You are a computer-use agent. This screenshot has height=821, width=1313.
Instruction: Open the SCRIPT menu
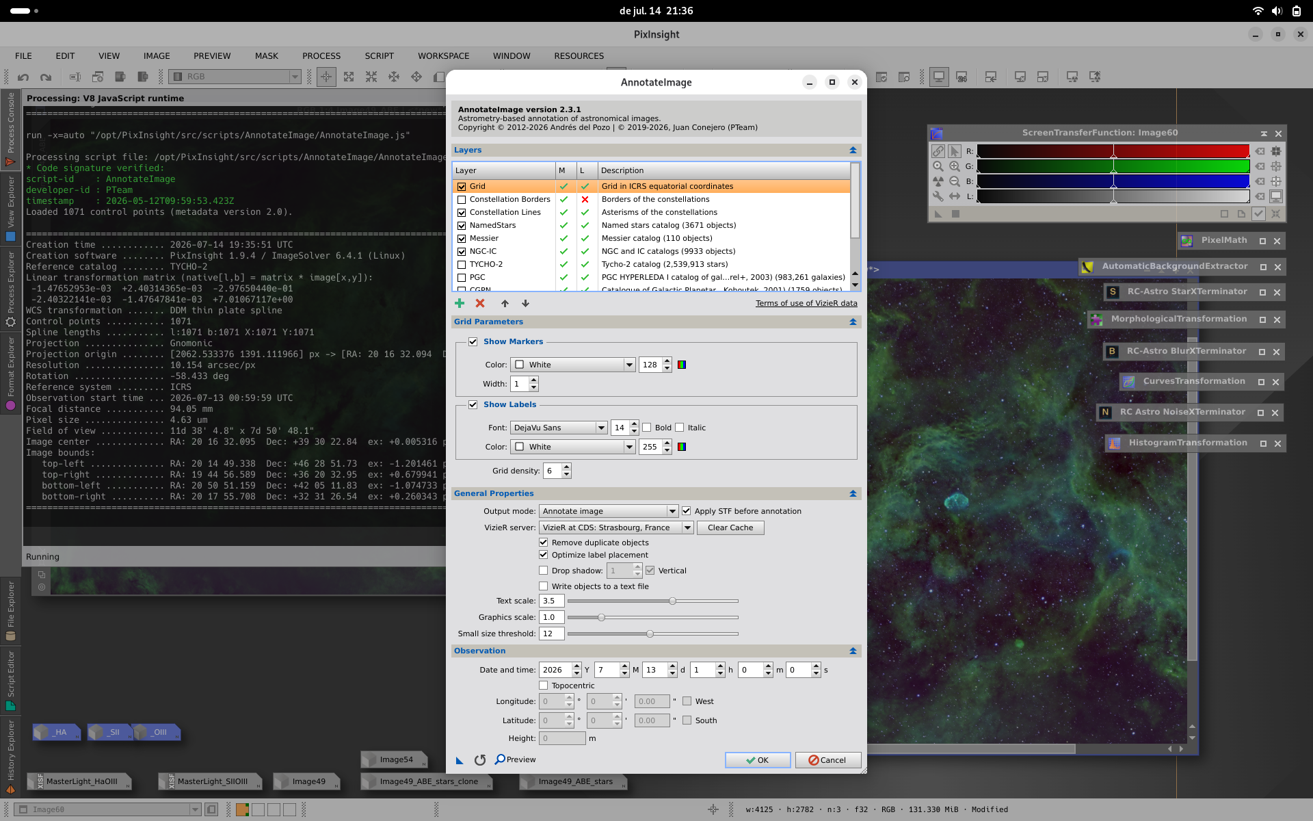(x=380, y=56)
